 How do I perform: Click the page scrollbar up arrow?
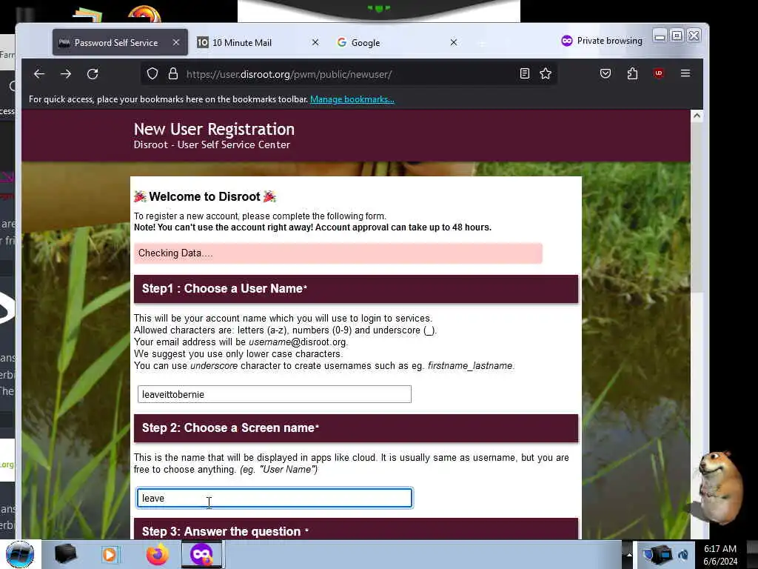coord(697,116)
